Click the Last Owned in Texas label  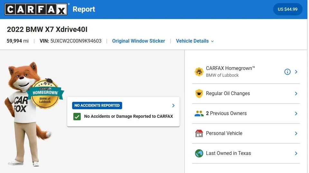point(229,153)
